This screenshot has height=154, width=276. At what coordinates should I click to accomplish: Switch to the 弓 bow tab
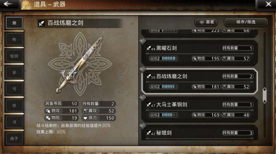pyautogui.click(x=14, y=89)
